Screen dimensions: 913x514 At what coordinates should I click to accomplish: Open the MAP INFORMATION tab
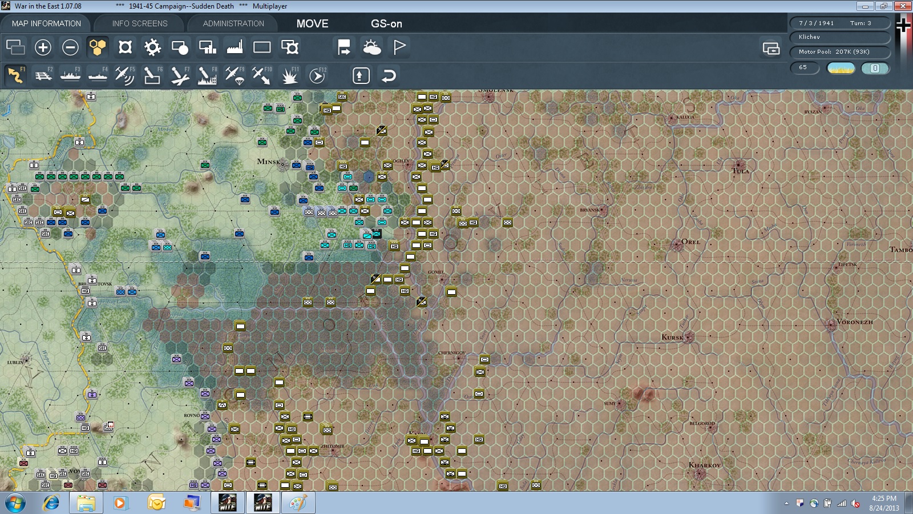pyautogui.click(x=46, y=23)
